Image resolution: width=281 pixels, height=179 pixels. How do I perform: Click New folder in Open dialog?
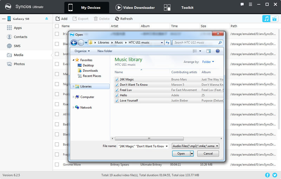tap(105, 51)
